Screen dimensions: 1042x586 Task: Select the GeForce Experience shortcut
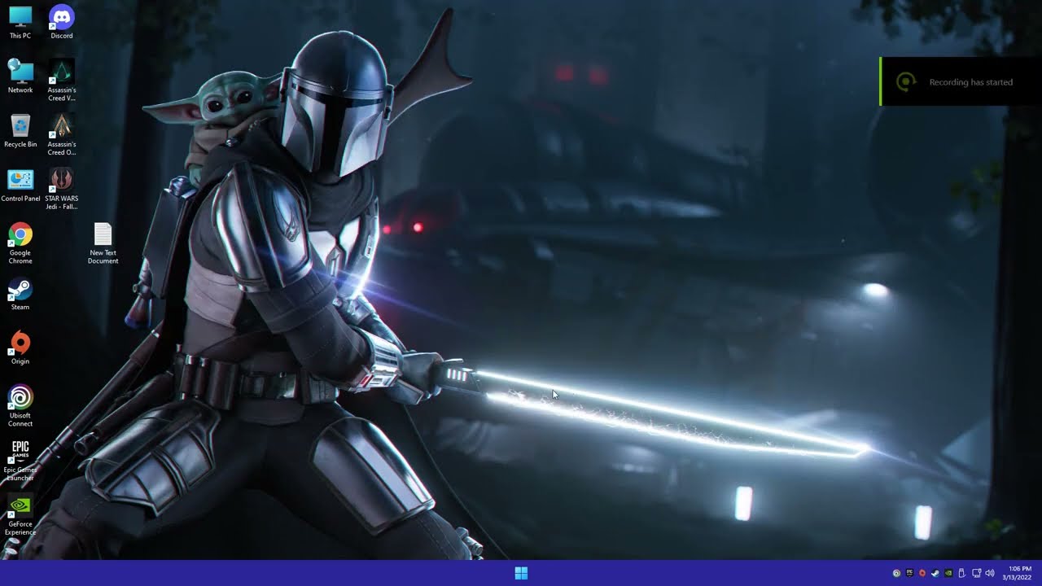click(x=20, y=515)
